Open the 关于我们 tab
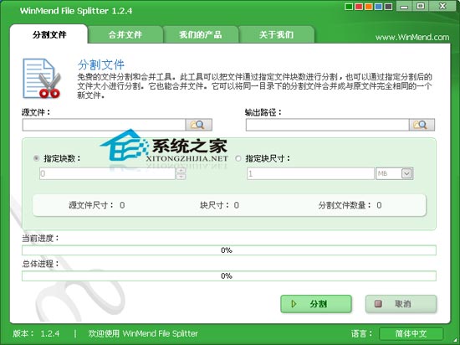This screenshot has height=345, width=460. click(276, 34)
